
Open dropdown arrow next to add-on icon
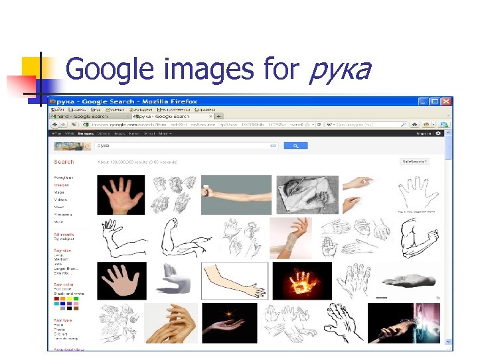pyautogui.click(x=433, y=125)
